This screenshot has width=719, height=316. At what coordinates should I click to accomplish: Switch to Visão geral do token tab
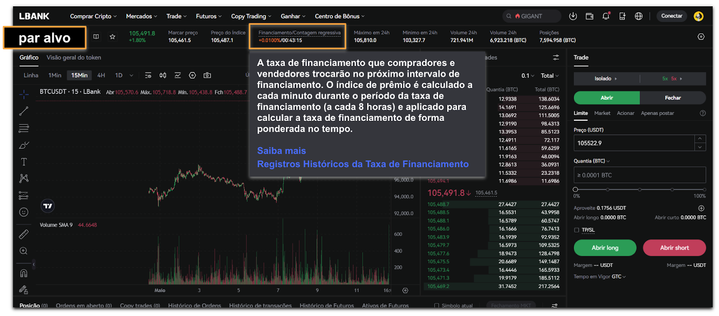[x=74, y=58]
